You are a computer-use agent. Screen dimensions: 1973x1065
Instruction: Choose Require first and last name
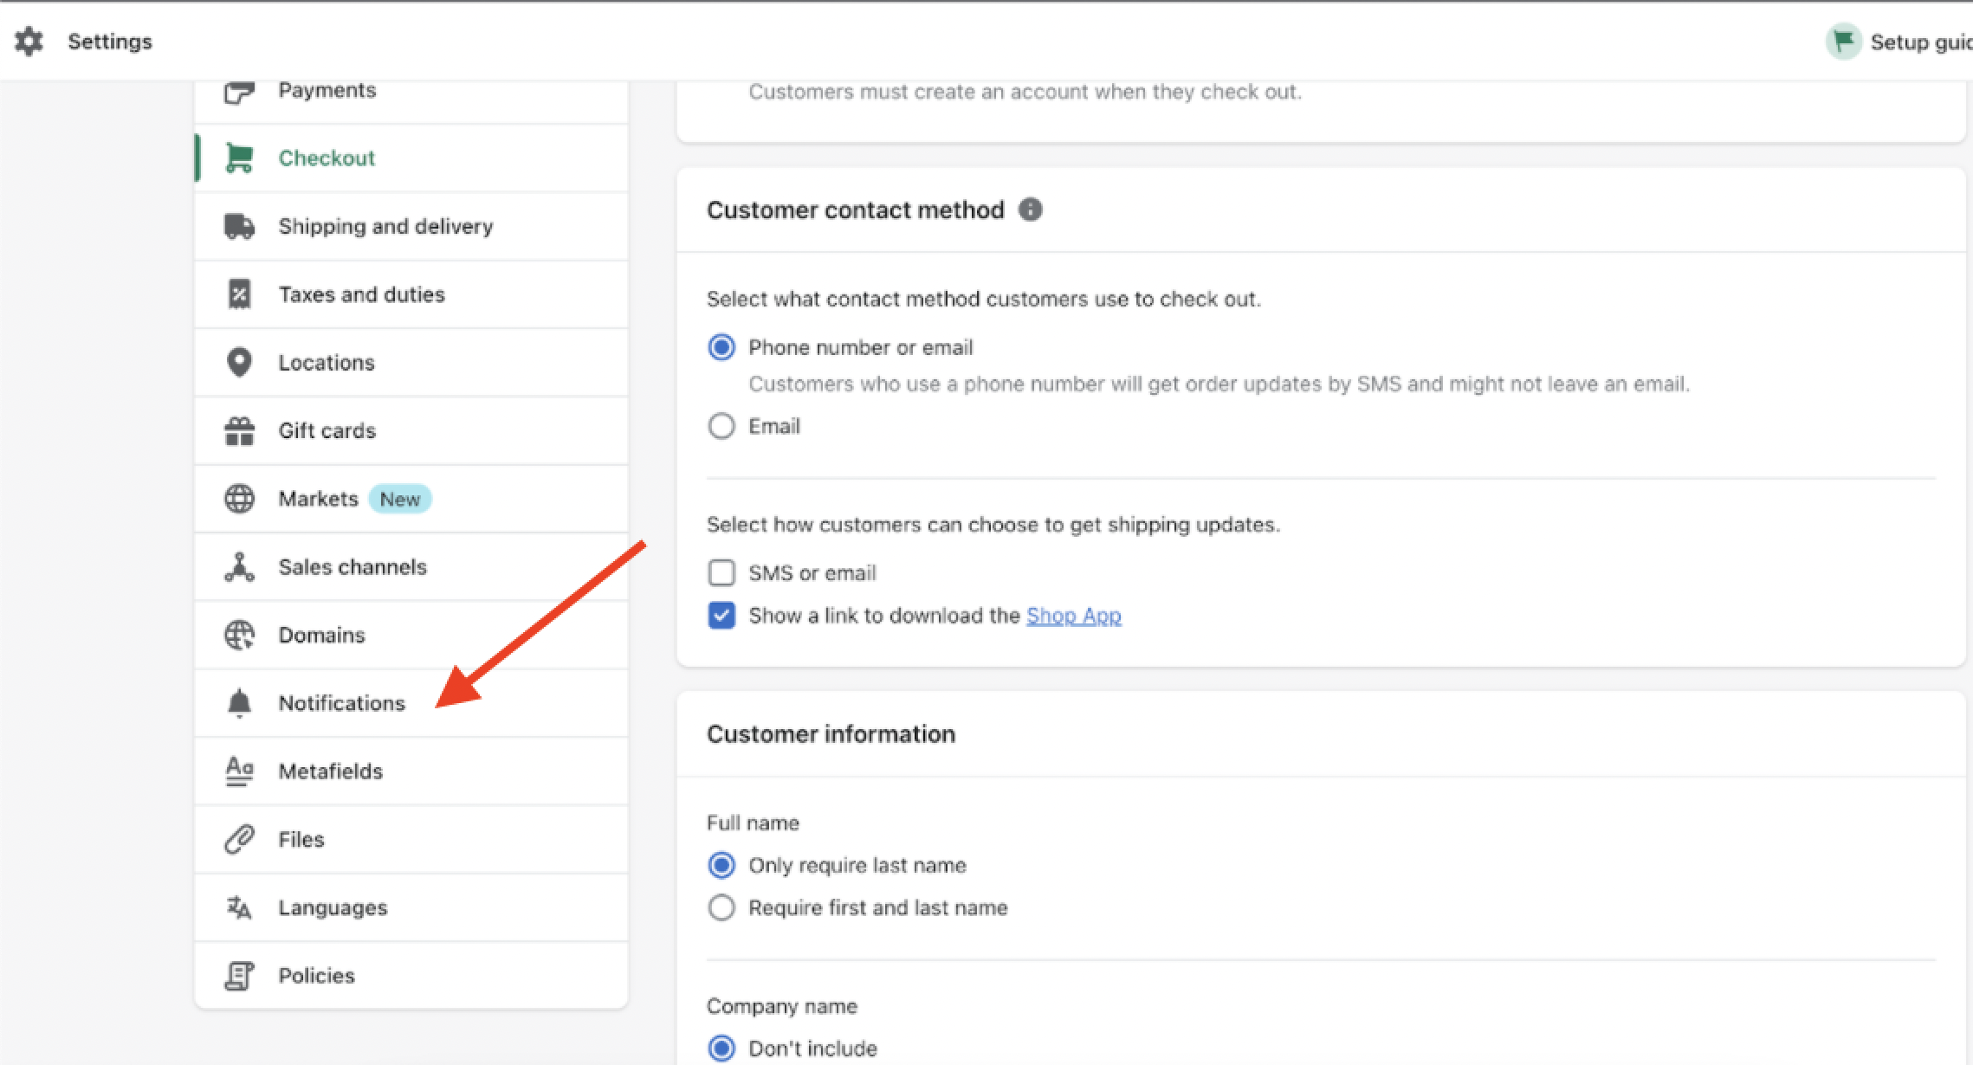721,907
